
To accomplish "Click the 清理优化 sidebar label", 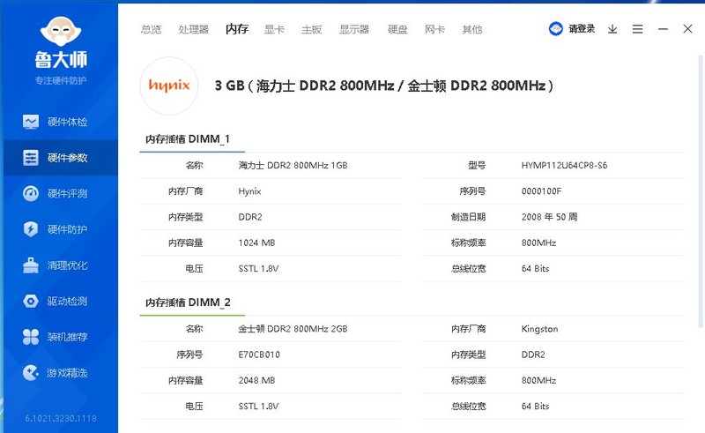I will 68,265.
